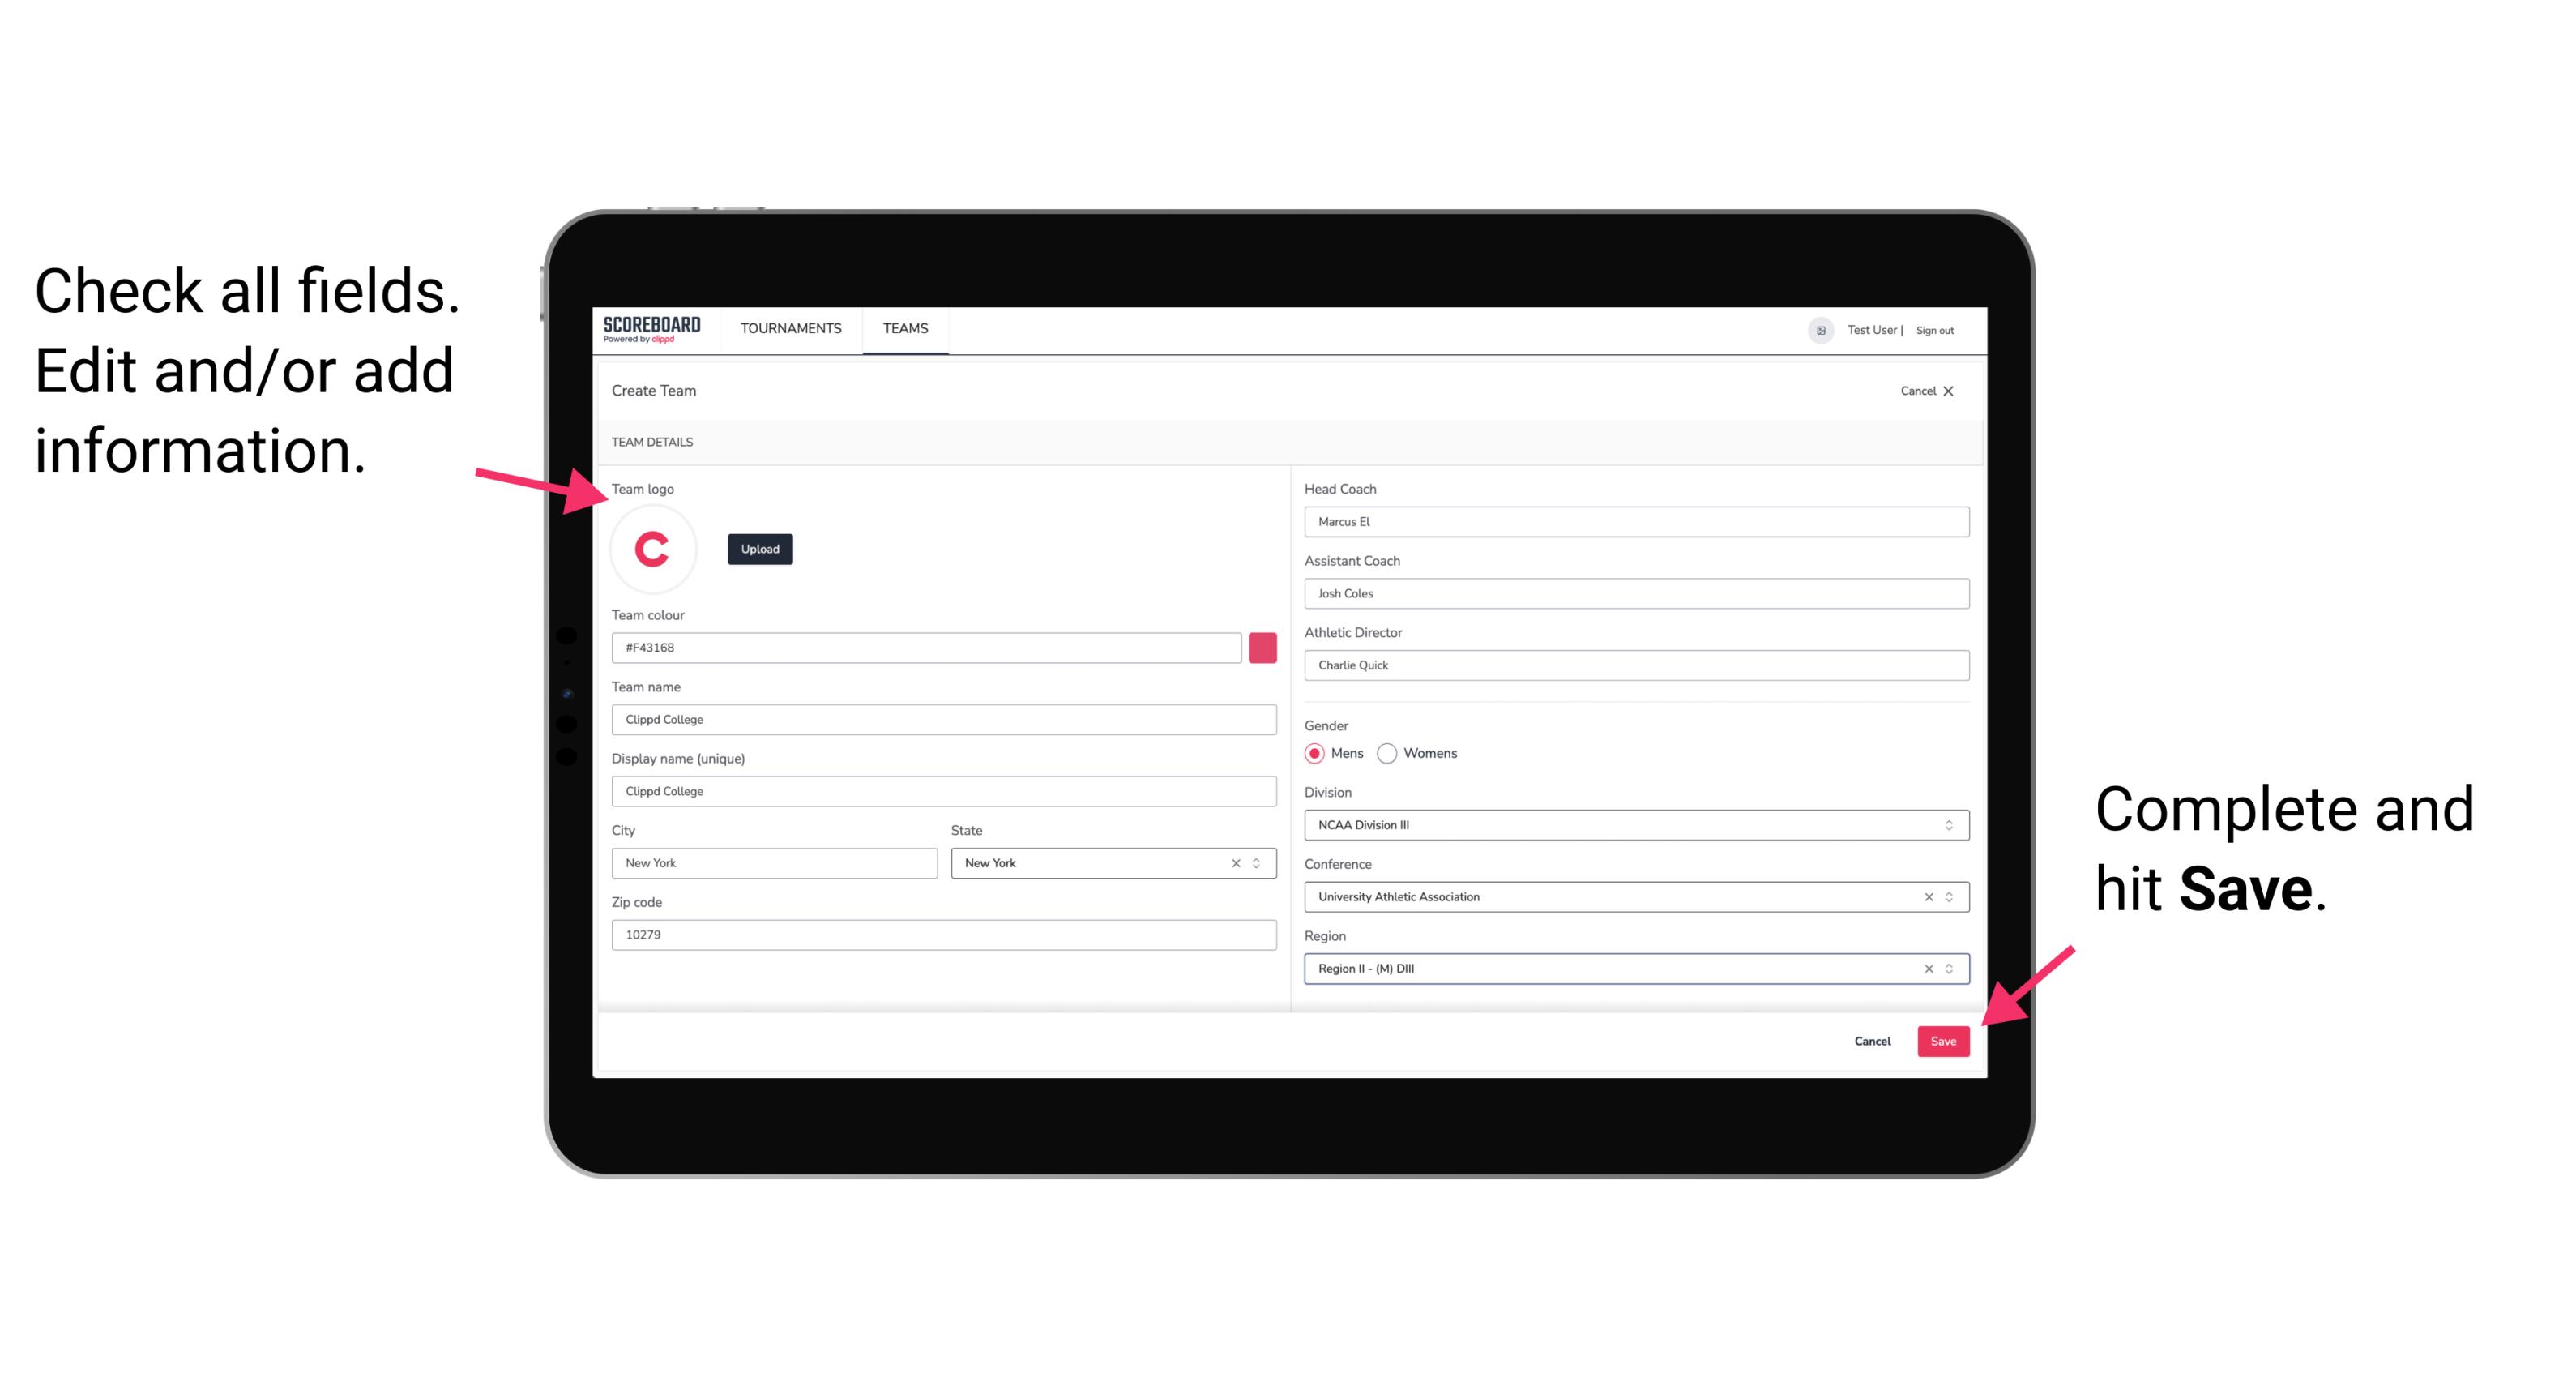Select Womens gender radio button
Screen dimensions: 2576x1386
click(x=1391, y=751)
